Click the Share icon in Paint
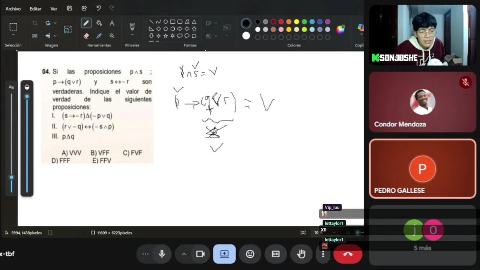The height and width of the screenshot is (270, 480). pyautogui.click(x=84, y=8)
